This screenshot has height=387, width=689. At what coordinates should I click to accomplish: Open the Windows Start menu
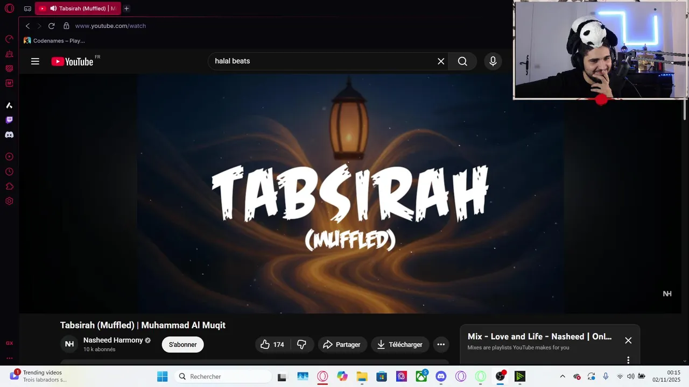coord(162,377)
